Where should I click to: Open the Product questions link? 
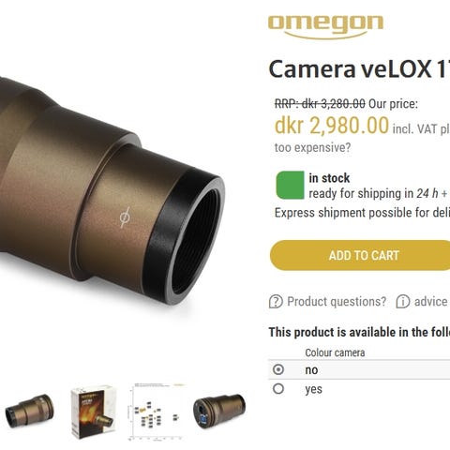[337, 302]
